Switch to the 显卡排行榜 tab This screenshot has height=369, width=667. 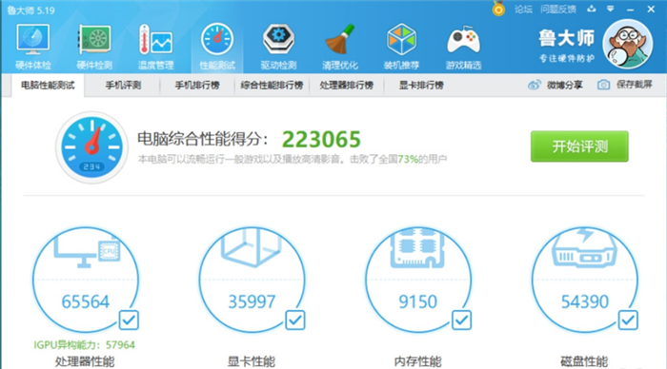pos(421,86)
